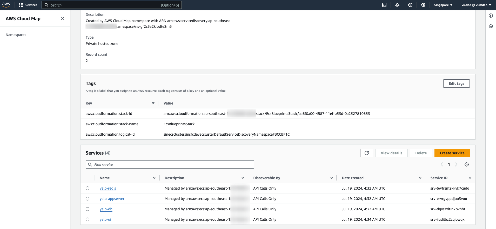Click the Delete button
The width and height of the screenshot is (496, 229).
click(421, 153)
